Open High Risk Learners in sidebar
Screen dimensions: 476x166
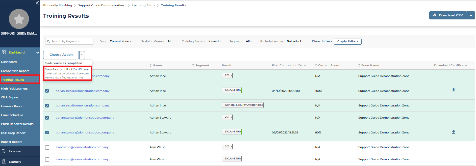pos(14,89)
